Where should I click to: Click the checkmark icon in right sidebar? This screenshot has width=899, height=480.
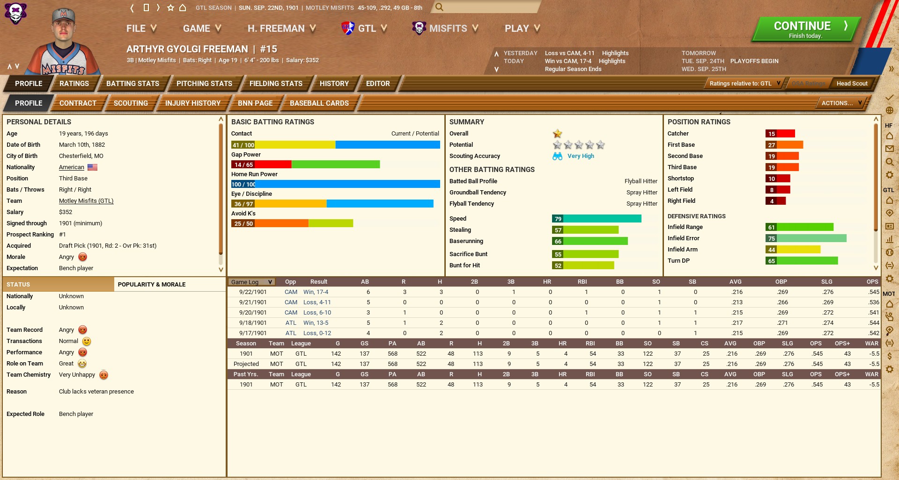click(889, 98)
